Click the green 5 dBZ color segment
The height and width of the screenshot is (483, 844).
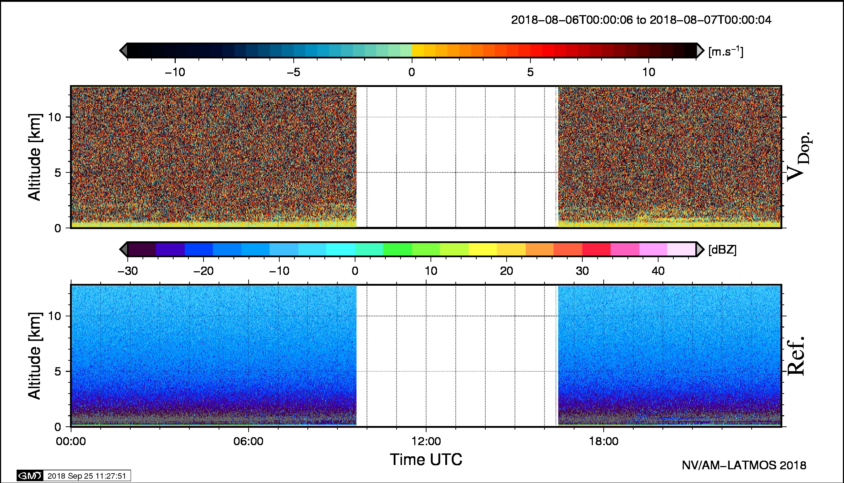397,249
